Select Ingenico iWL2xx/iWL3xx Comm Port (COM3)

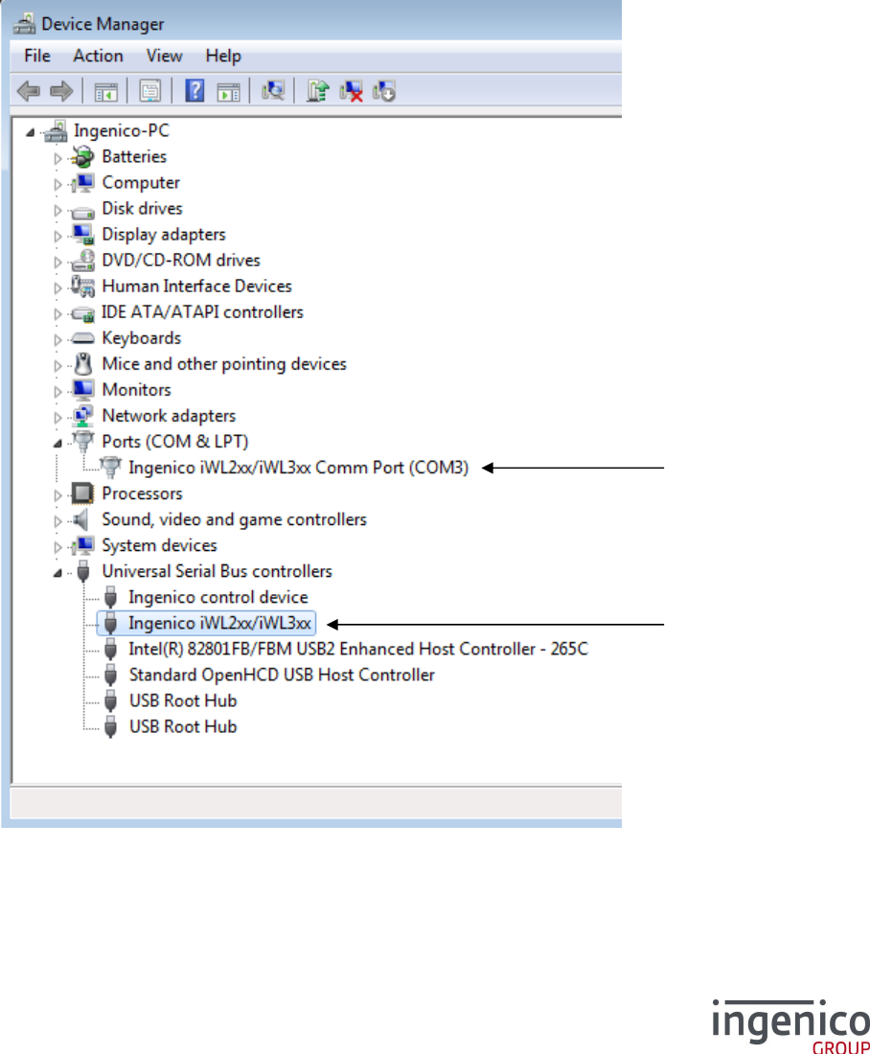(299, 468)
